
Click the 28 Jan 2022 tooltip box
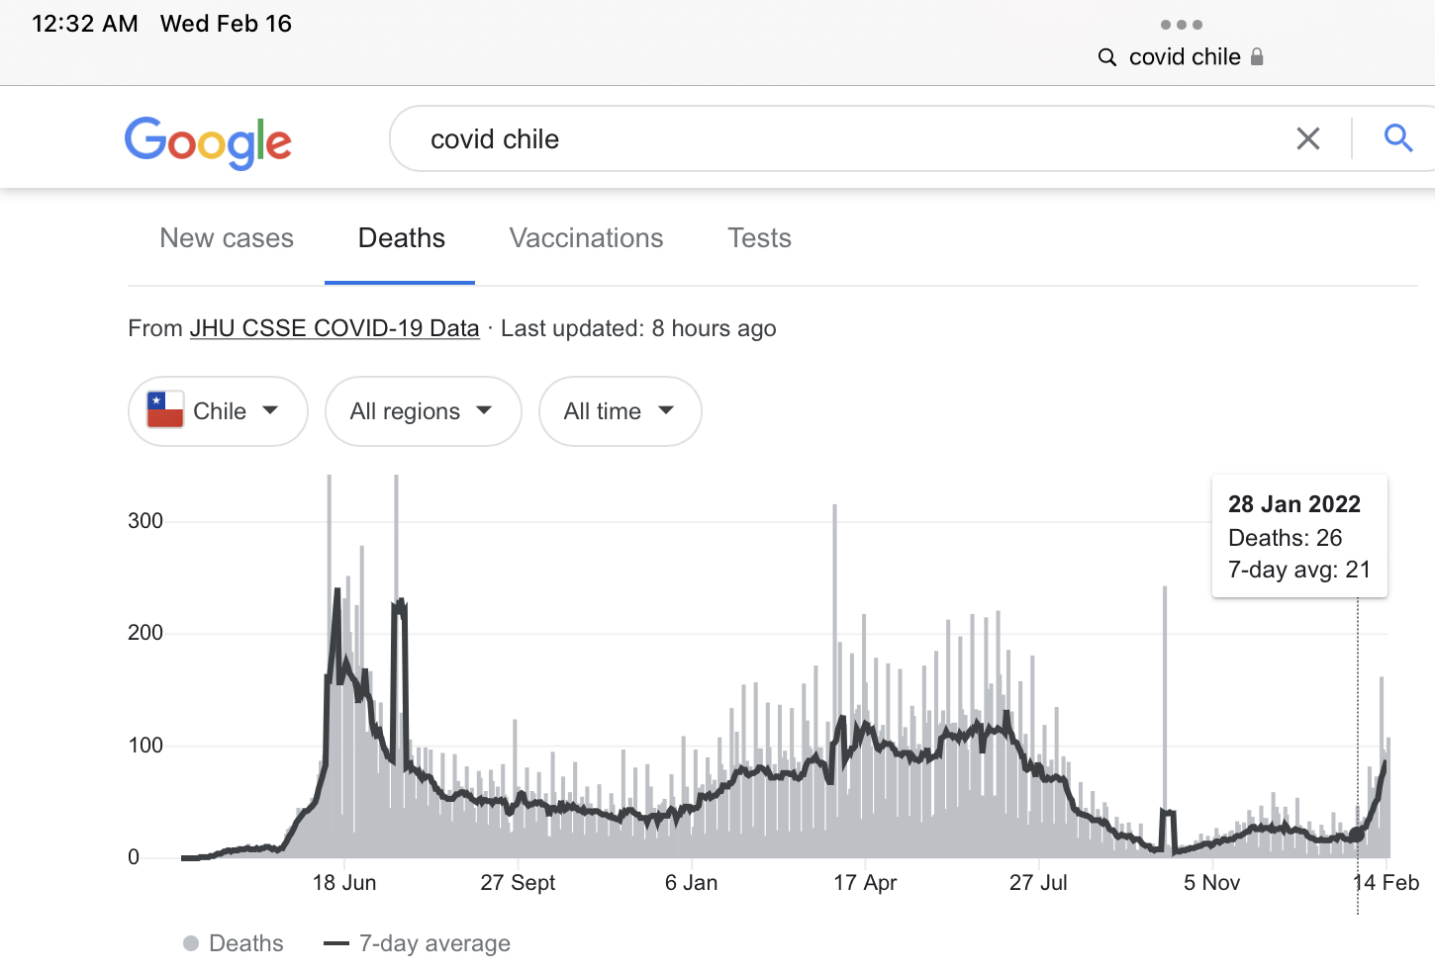coord(1298,537)
